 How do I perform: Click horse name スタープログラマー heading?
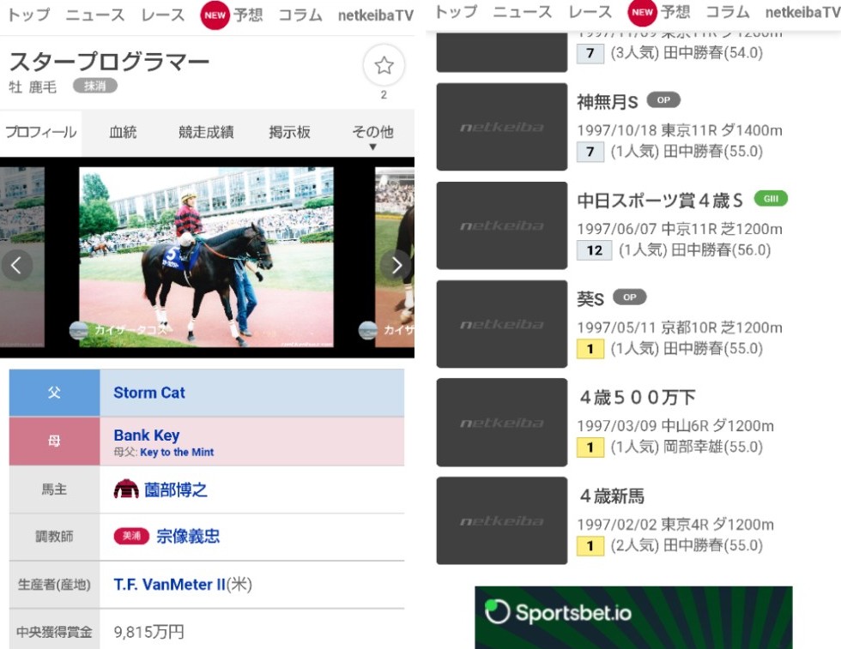(x=109, y=62)
